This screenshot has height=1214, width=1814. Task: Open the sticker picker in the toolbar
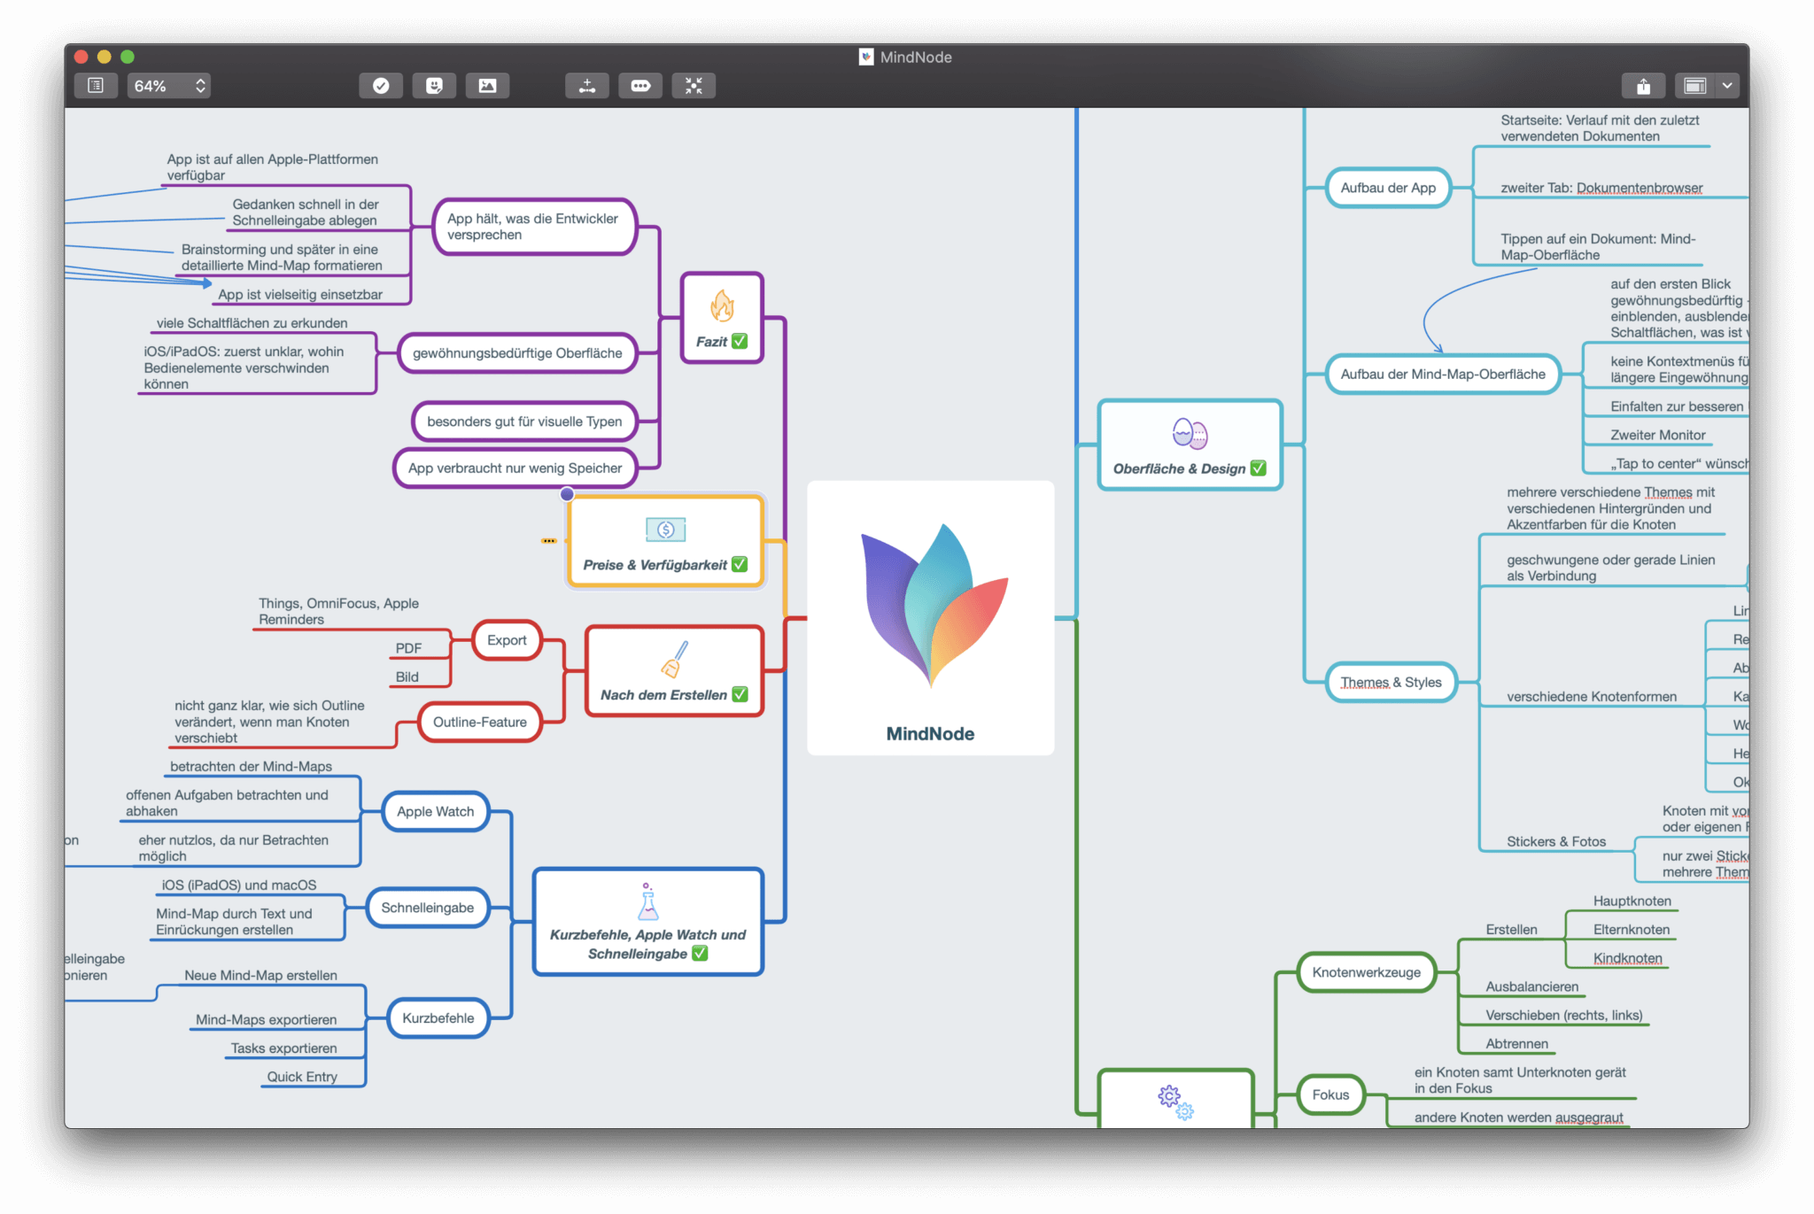click(435, 85)
